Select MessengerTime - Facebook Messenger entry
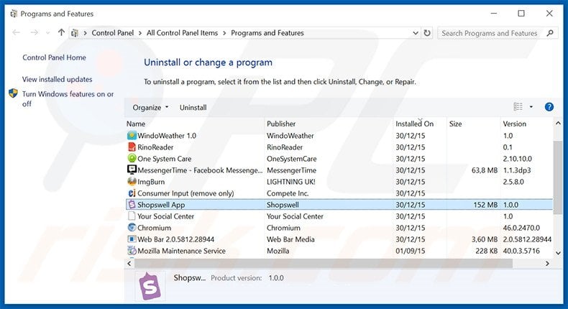This screenshot has height=309, width=568. (200, 170)
